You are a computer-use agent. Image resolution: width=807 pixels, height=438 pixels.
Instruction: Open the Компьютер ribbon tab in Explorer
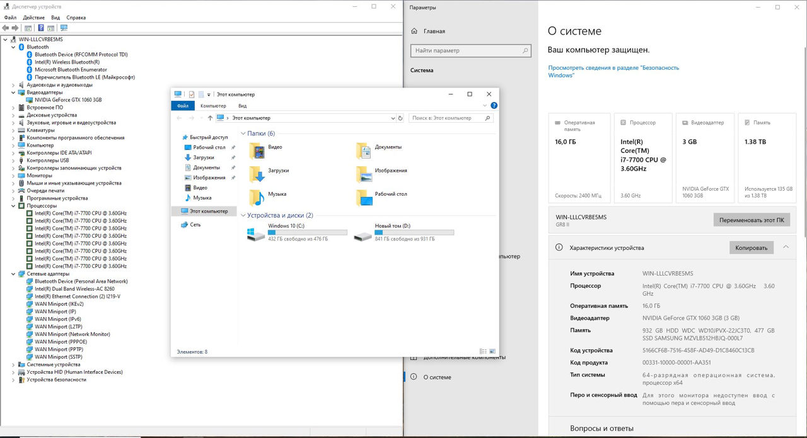click(213, 106)
